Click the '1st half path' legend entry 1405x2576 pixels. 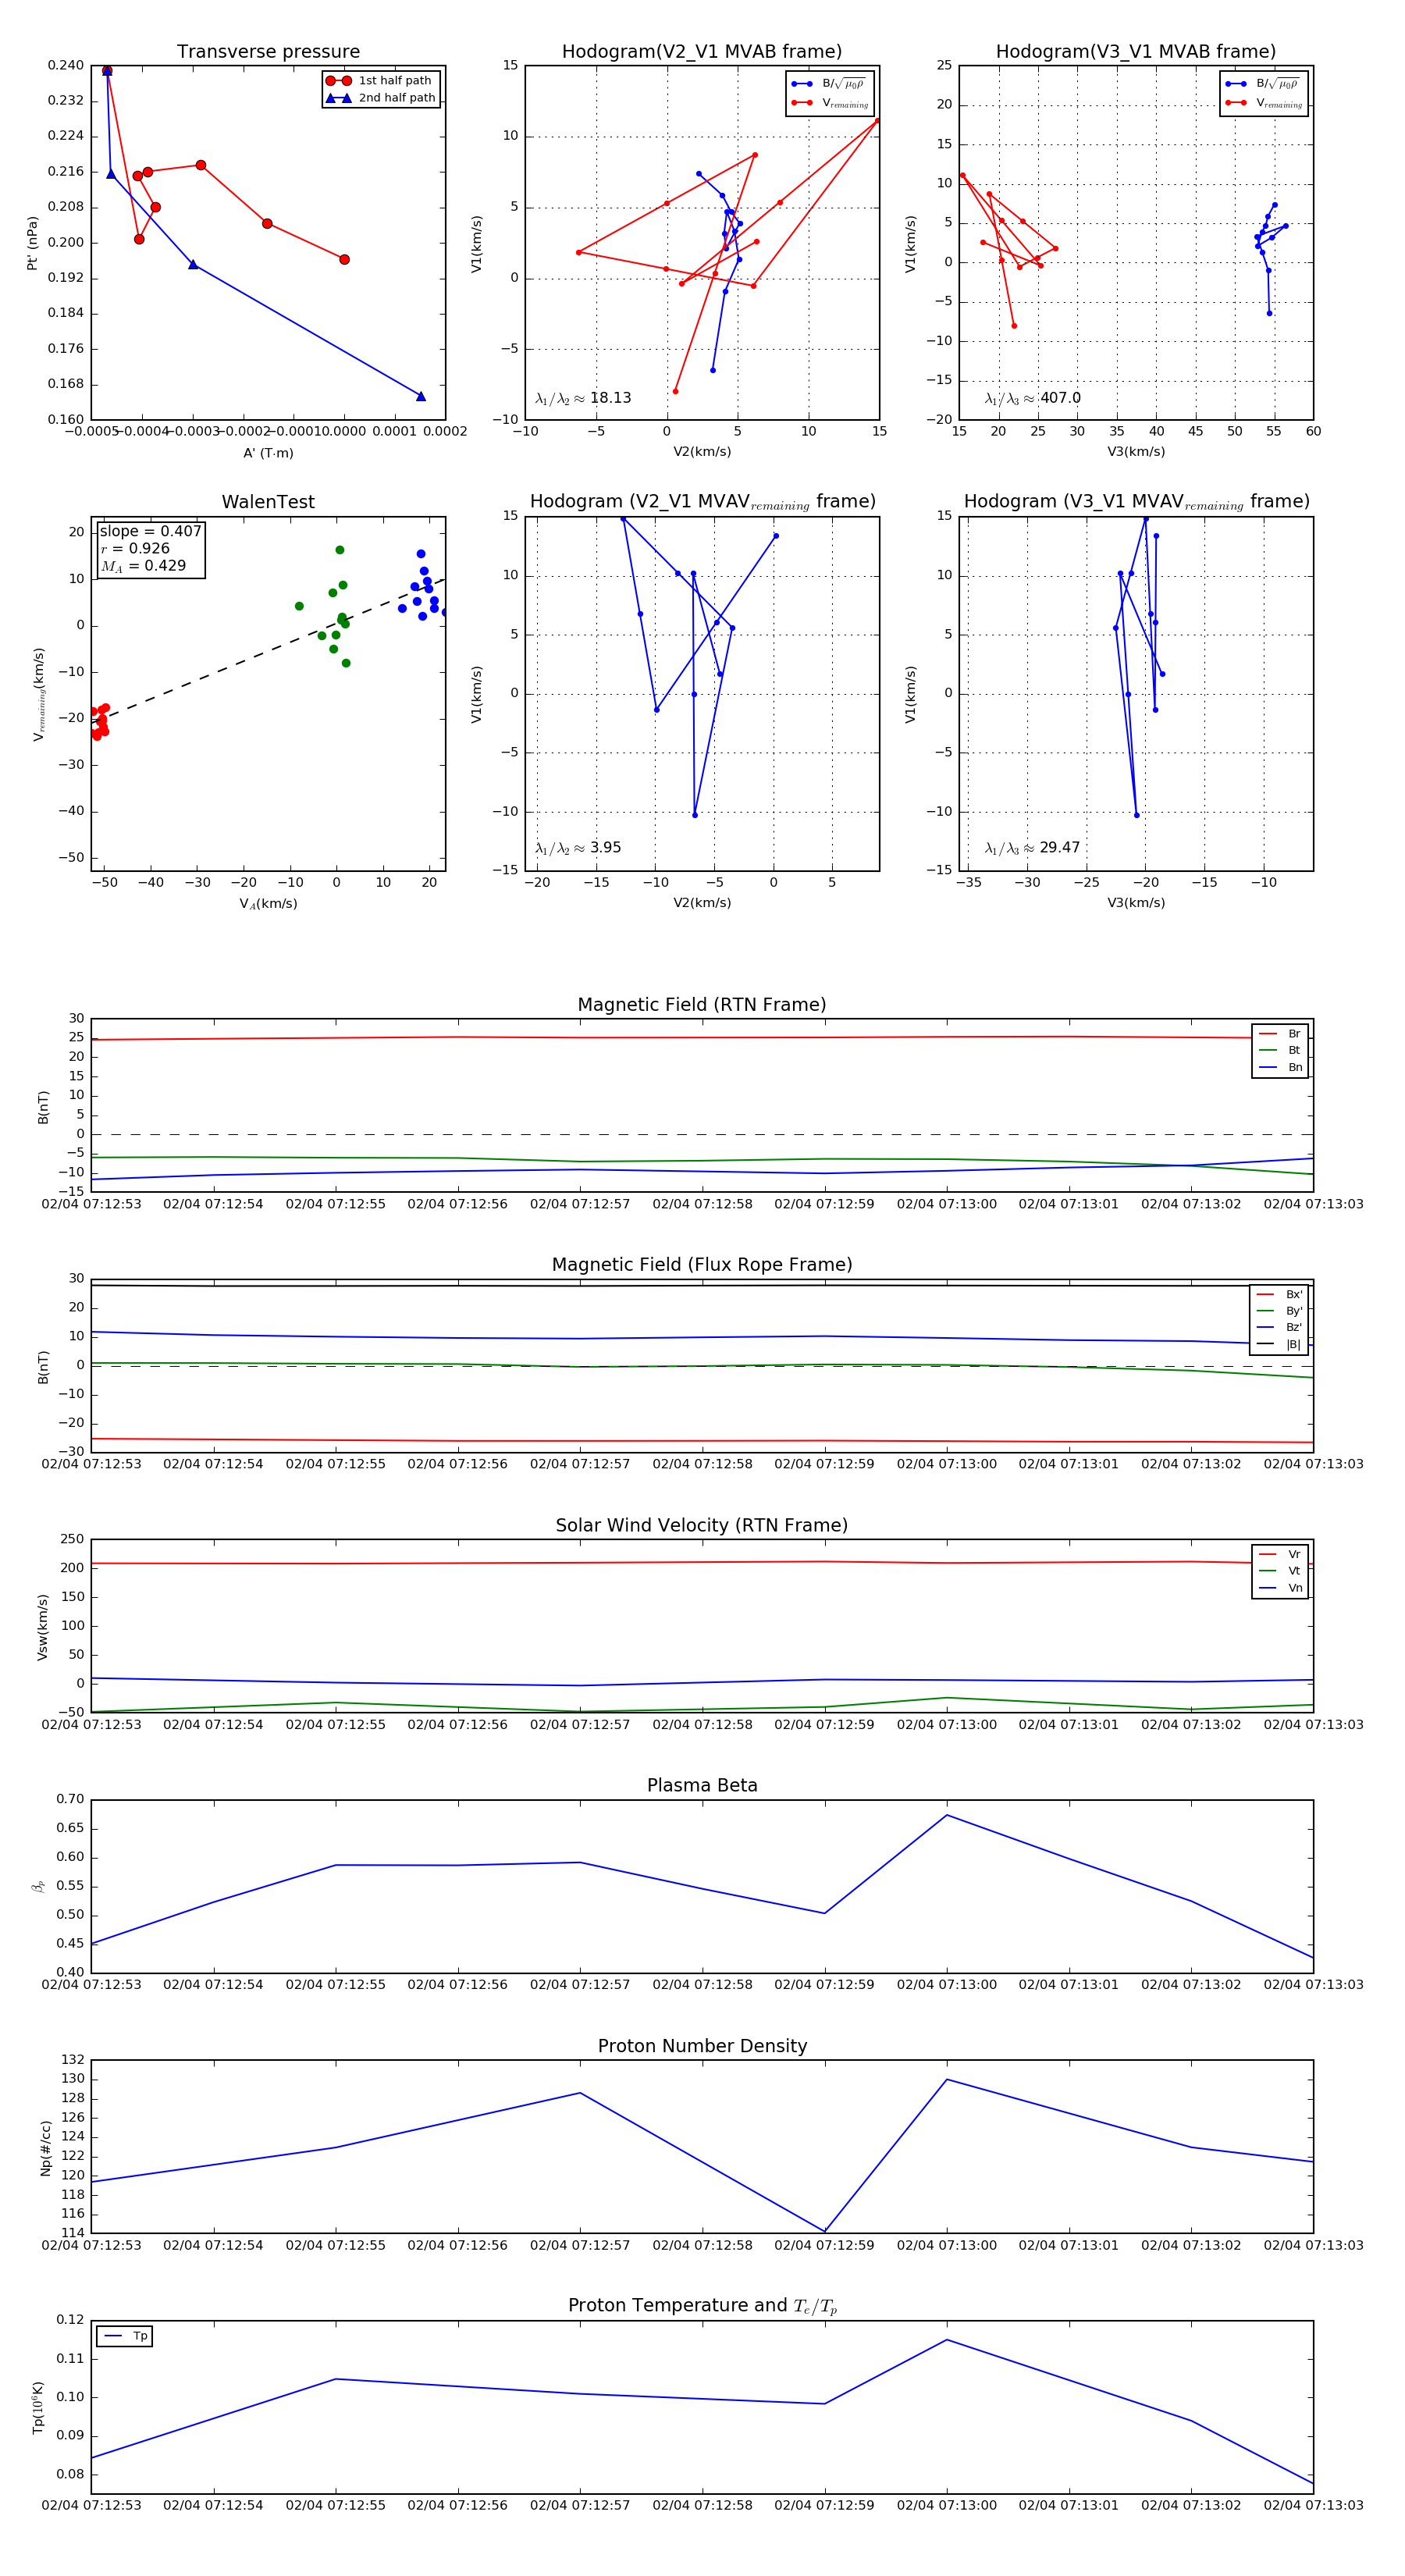point(381,81)
